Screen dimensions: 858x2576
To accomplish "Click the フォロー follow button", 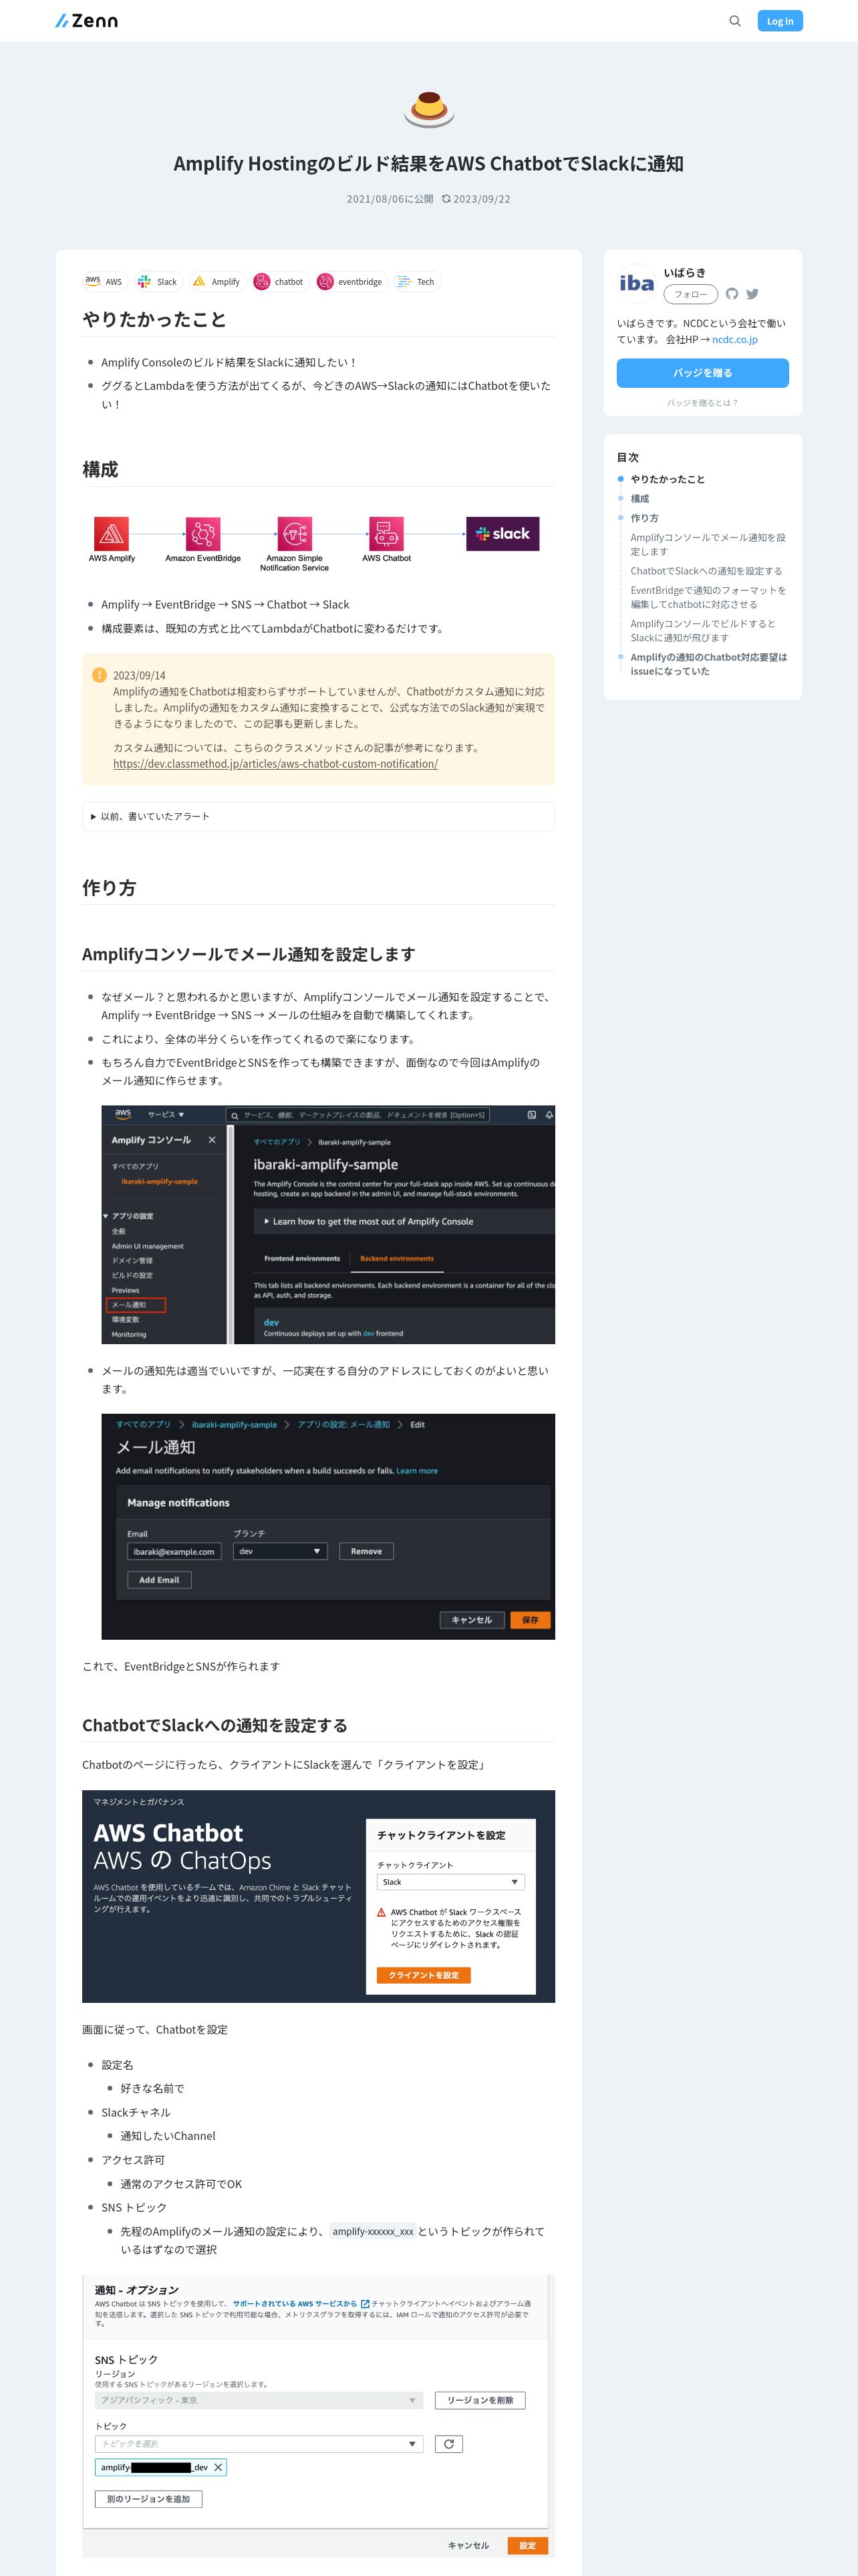I will pos(690,294).
